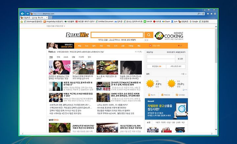Click the woman in pink news thumbnail
Screen dimensions: 237x144
[x=60, y=67]
